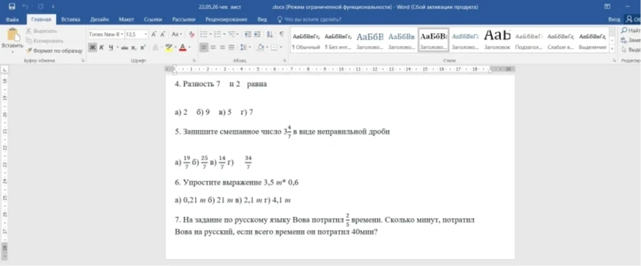Decrease font size with the shrink-font icon
Screen dimensions: 641x266
pos(163,35)
